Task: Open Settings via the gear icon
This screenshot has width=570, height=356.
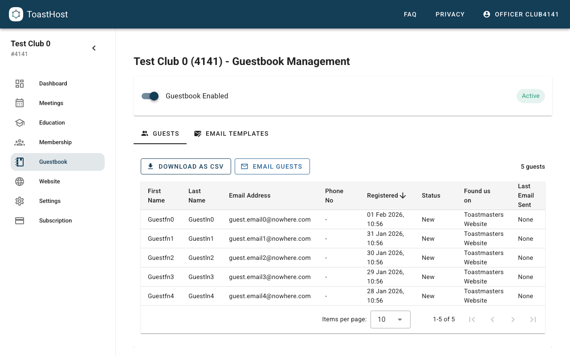Action: (x=20, y=201)
